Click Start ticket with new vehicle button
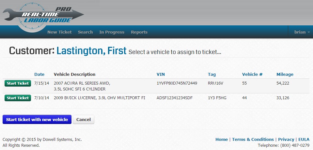Screen dimensions: 313x150 click(37, 119)
